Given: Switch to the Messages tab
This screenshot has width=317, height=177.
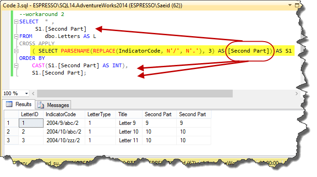Looking at the screenshot, I should pos(53,105).
